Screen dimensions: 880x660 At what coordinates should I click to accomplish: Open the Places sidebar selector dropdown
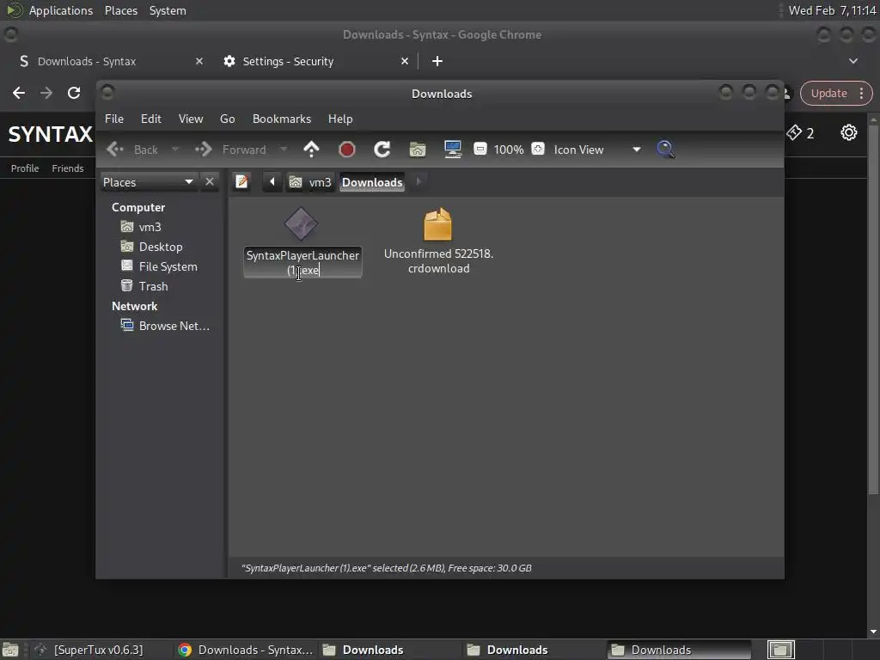(148, 182)
